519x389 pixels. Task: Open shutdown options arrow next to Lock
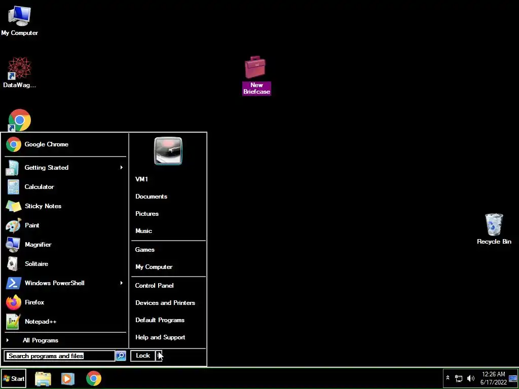point(159,356)
